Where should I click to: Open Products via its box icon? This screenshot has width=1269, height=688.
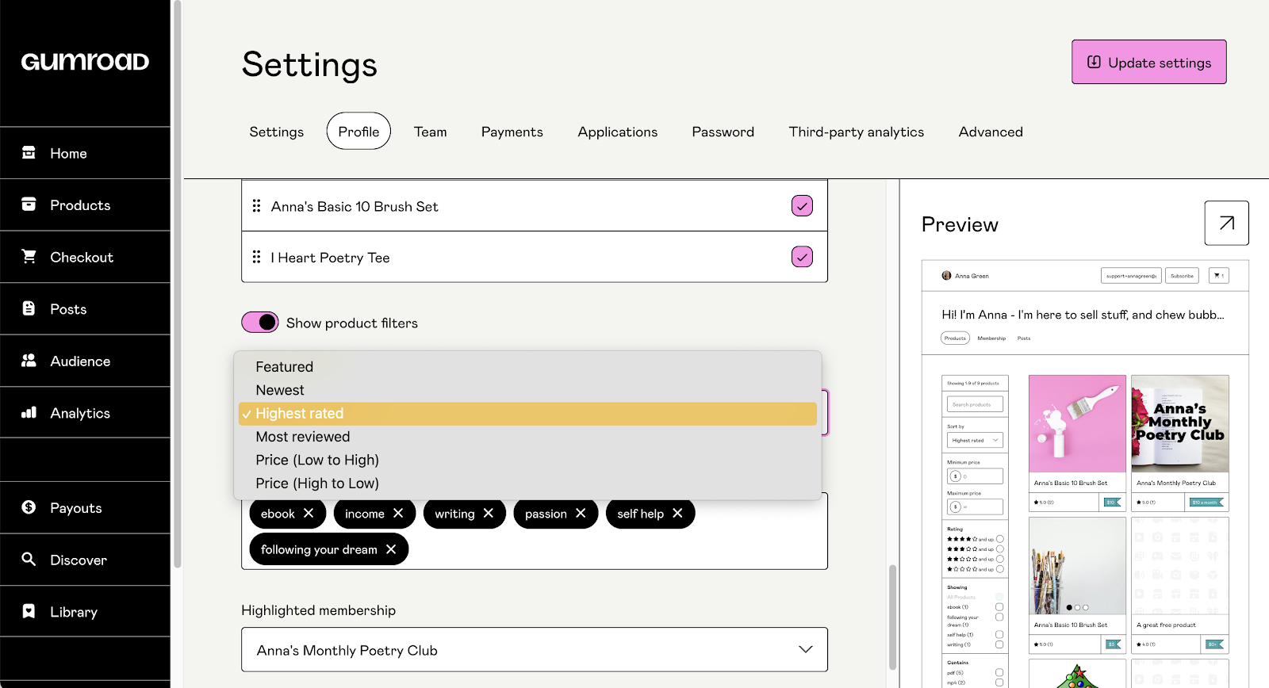(x=29, y=204)
